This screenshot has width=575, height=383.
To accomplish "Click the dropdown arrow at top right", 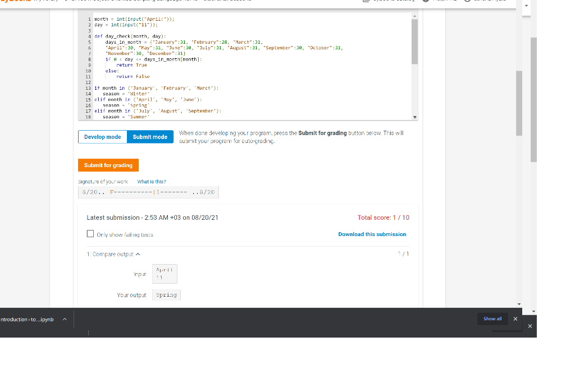I will tap(526, 6).
